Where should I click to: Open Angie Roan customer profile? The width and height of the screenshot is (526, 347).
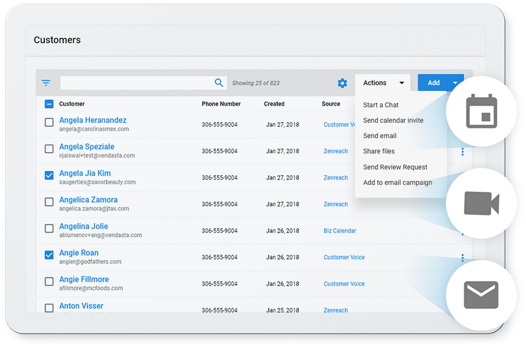tap(79, 252)
